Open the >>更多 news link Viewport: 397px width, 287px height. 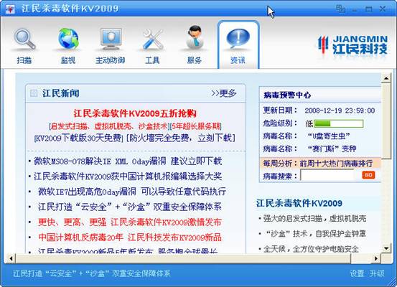[223, 93]
